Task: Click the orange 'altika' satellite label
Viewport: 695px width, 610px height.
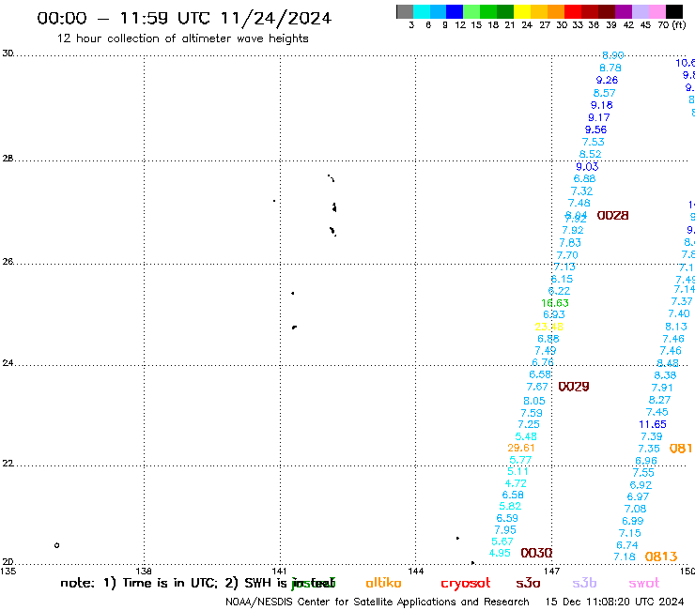Action: pyautogui.click(x=383, y=583)
